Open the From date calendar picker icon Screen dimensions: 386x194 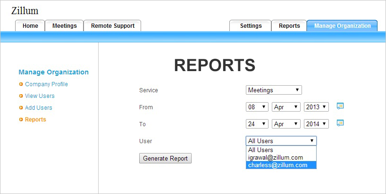click(340, 106)
